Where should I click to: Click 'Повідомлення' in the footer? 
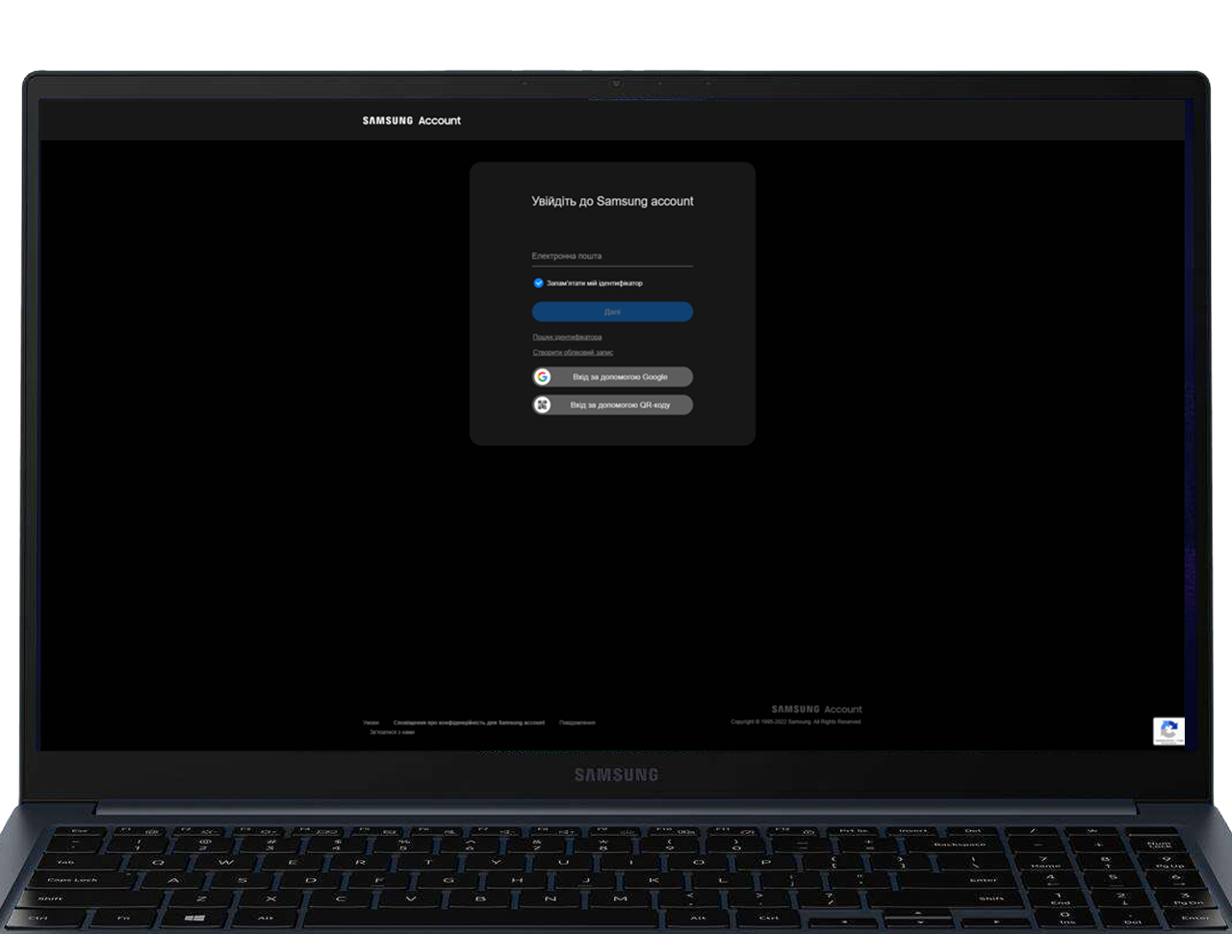pos(577,722)
